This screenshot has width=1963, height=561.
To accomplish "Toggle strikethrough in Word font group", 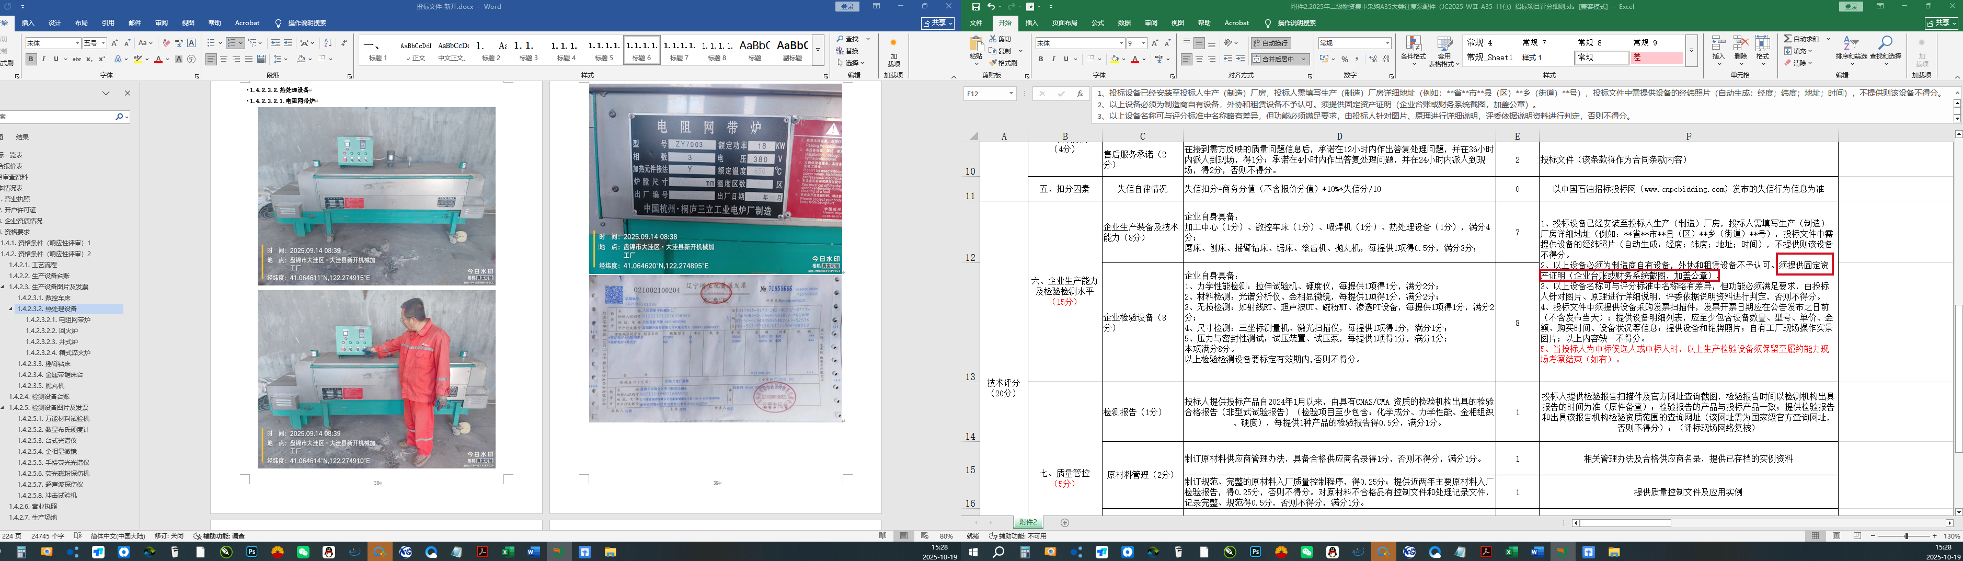I will 76,60.
